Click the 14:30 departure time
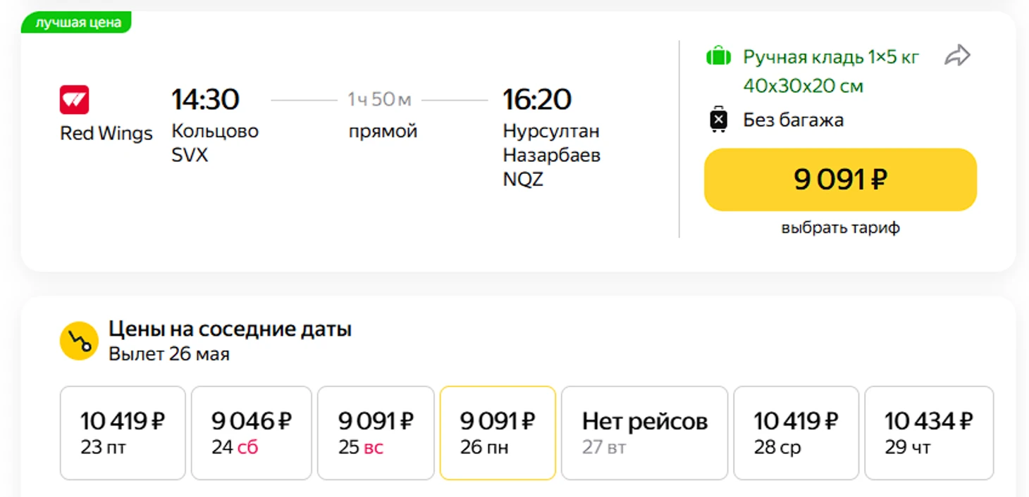The width and height of the screenshot is (1029, 497). point(205,100)
